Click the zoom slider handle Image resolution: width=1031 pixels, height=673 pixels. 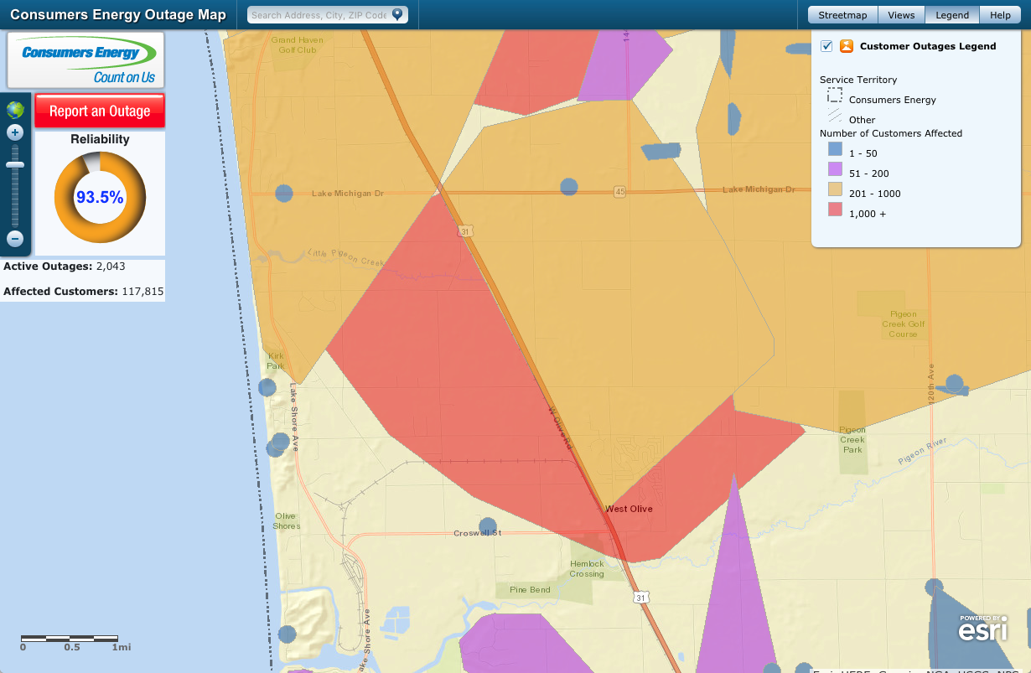click(15, 164)
